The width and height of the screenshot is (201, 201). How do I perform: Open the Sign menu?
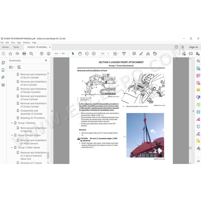19,42
